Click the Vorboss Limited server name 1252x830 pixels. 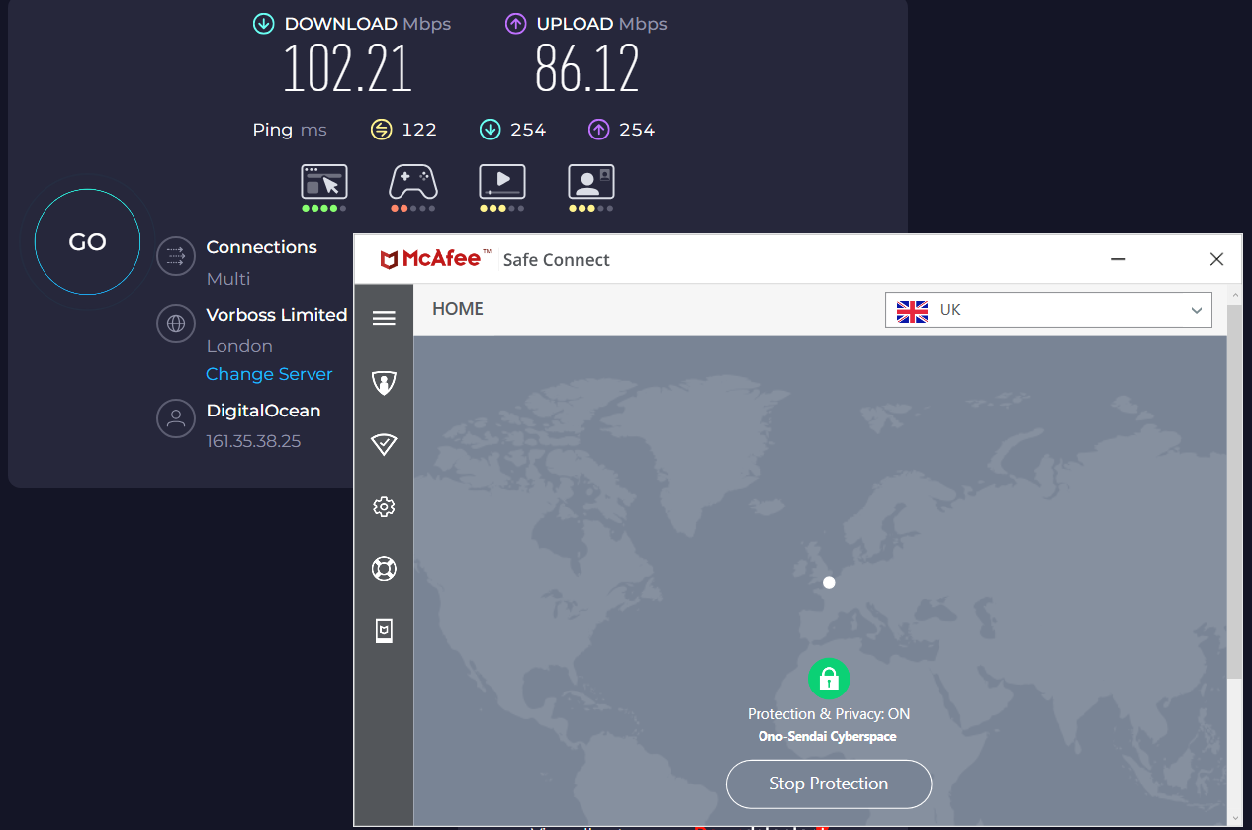tap(277, 315)
